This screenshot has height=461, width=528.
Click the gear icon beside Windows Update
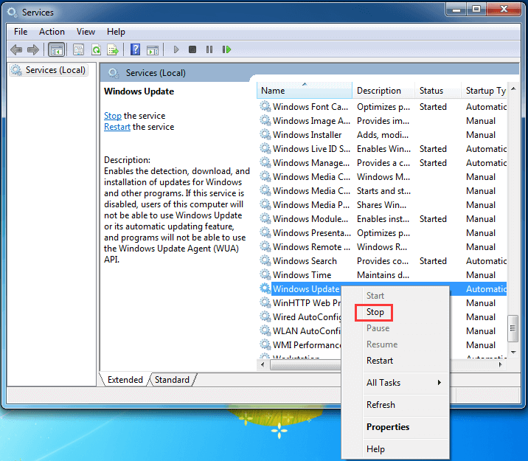click(x=265, y=289)
